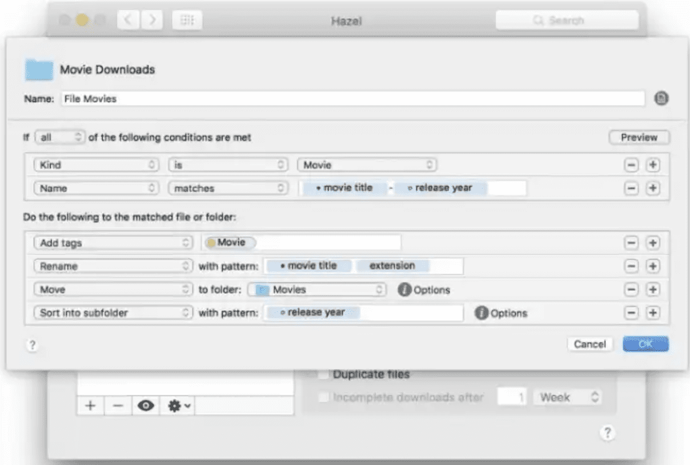690x465 pixels.
Task: Click the gear menu below the rules list
Action: pos(179,406)
